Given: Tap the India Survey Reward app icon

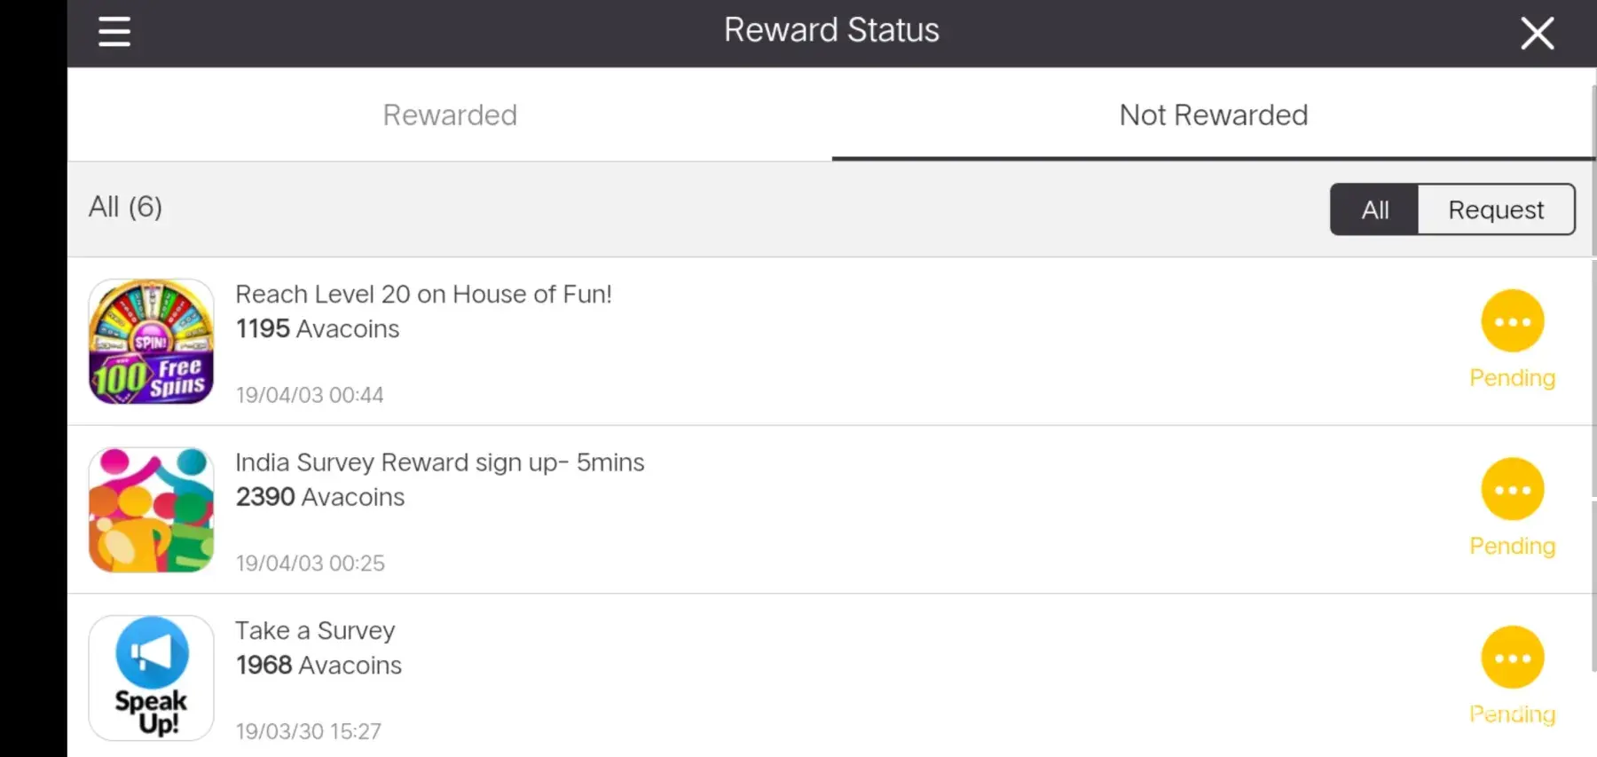Looking at the screenshot, I should click(152, 510).
